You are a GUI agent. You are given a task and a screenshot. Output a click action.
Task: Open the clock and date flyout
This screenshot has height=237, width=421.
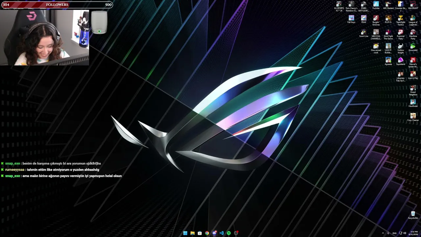pos(413,233)
